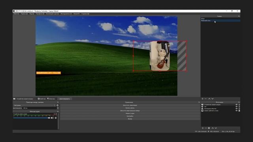Click the browser icon of the Чат source
Viewport: 253px width, 142px height.
click(202, 106)
